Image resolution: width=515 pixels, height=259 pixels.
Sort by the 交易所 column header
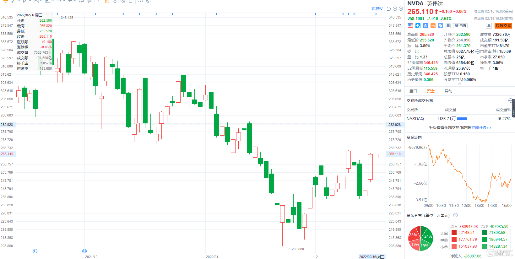pos(412,110)
